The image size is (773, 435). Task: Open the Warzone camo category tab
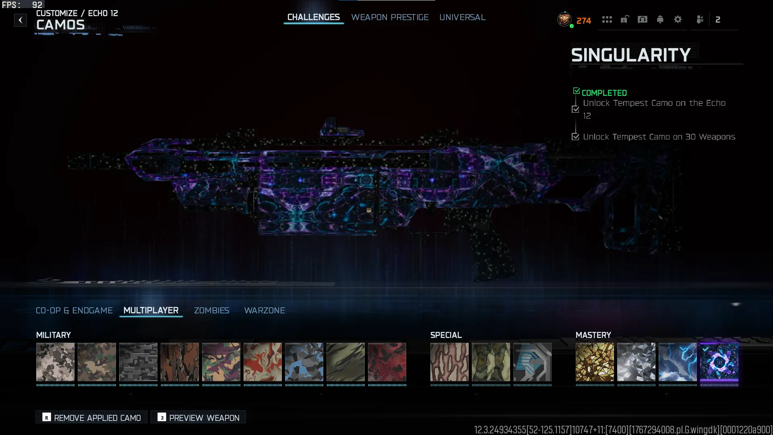pyautogui.click(x=264, y=311)
